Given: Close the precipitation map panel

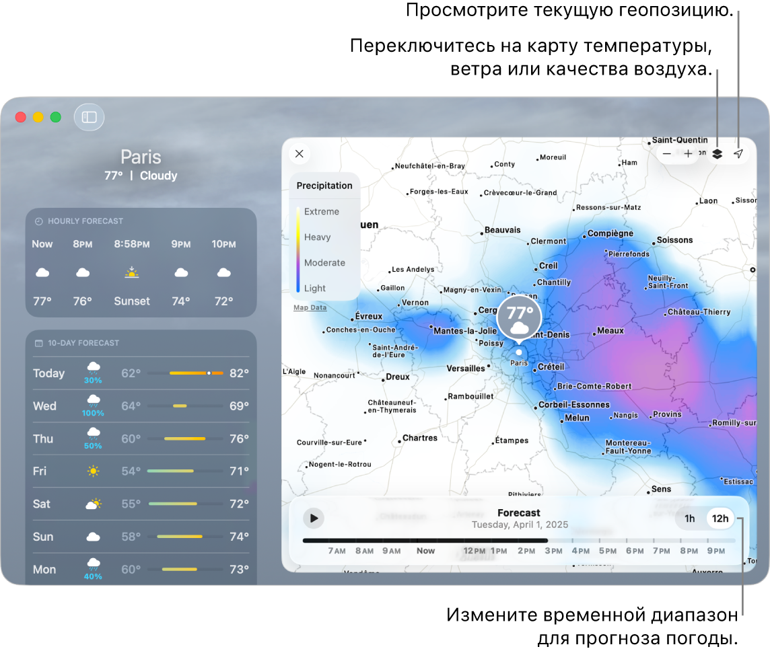Looking at the screenshot, I should (x=299, y=154).
